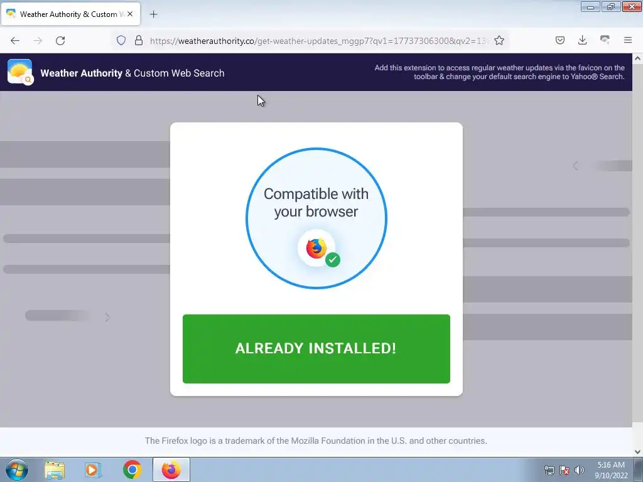Click the blurred left chevron on the right
The image size is (643, 482).
click(x=575, y=166)
